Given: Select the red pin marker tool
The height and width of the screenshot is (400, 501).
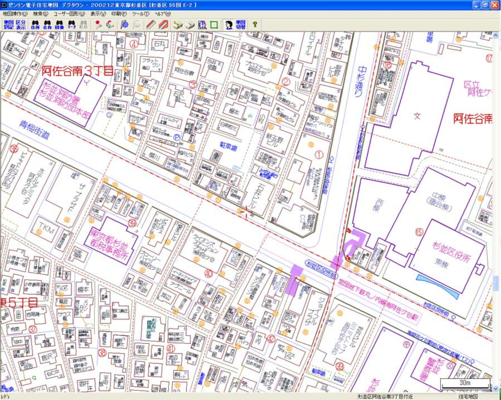Looking at the screenshot, I should [x=98, y=25].
